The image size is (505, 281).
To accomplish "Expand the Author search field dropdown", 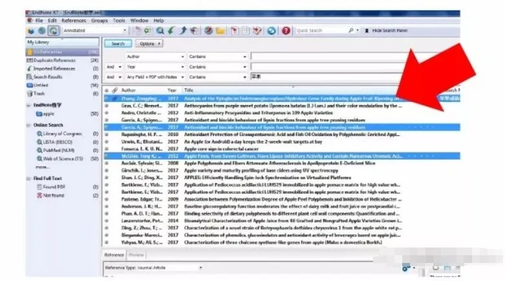I will [184, 57].
